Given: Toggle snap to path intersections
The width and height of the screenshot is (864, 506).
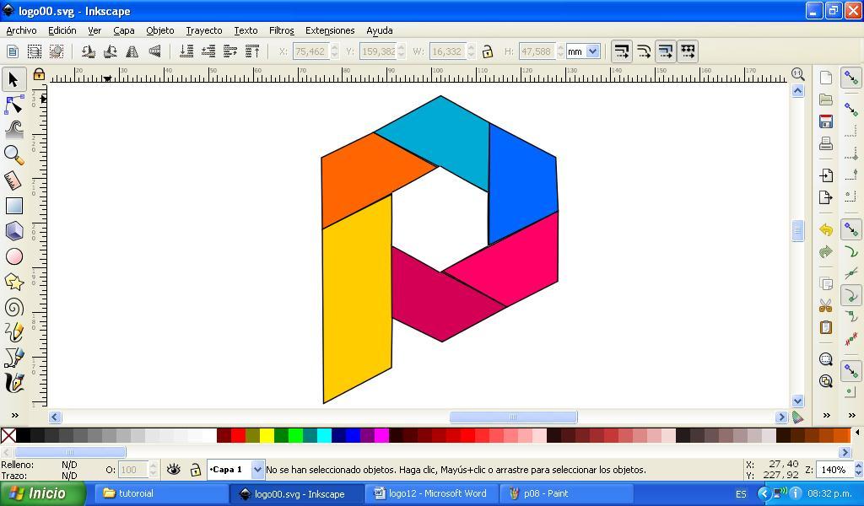Looking at the screenshot, I should [x=851, y=273].
